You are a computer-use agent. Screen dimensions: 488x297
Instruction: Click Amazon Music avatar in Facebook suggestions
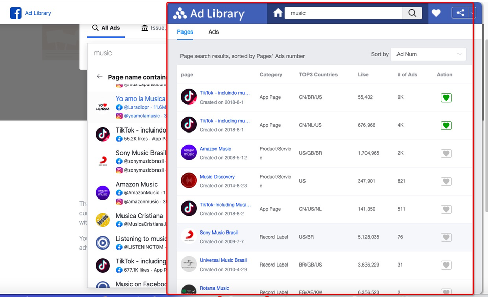tap(102, 192)
